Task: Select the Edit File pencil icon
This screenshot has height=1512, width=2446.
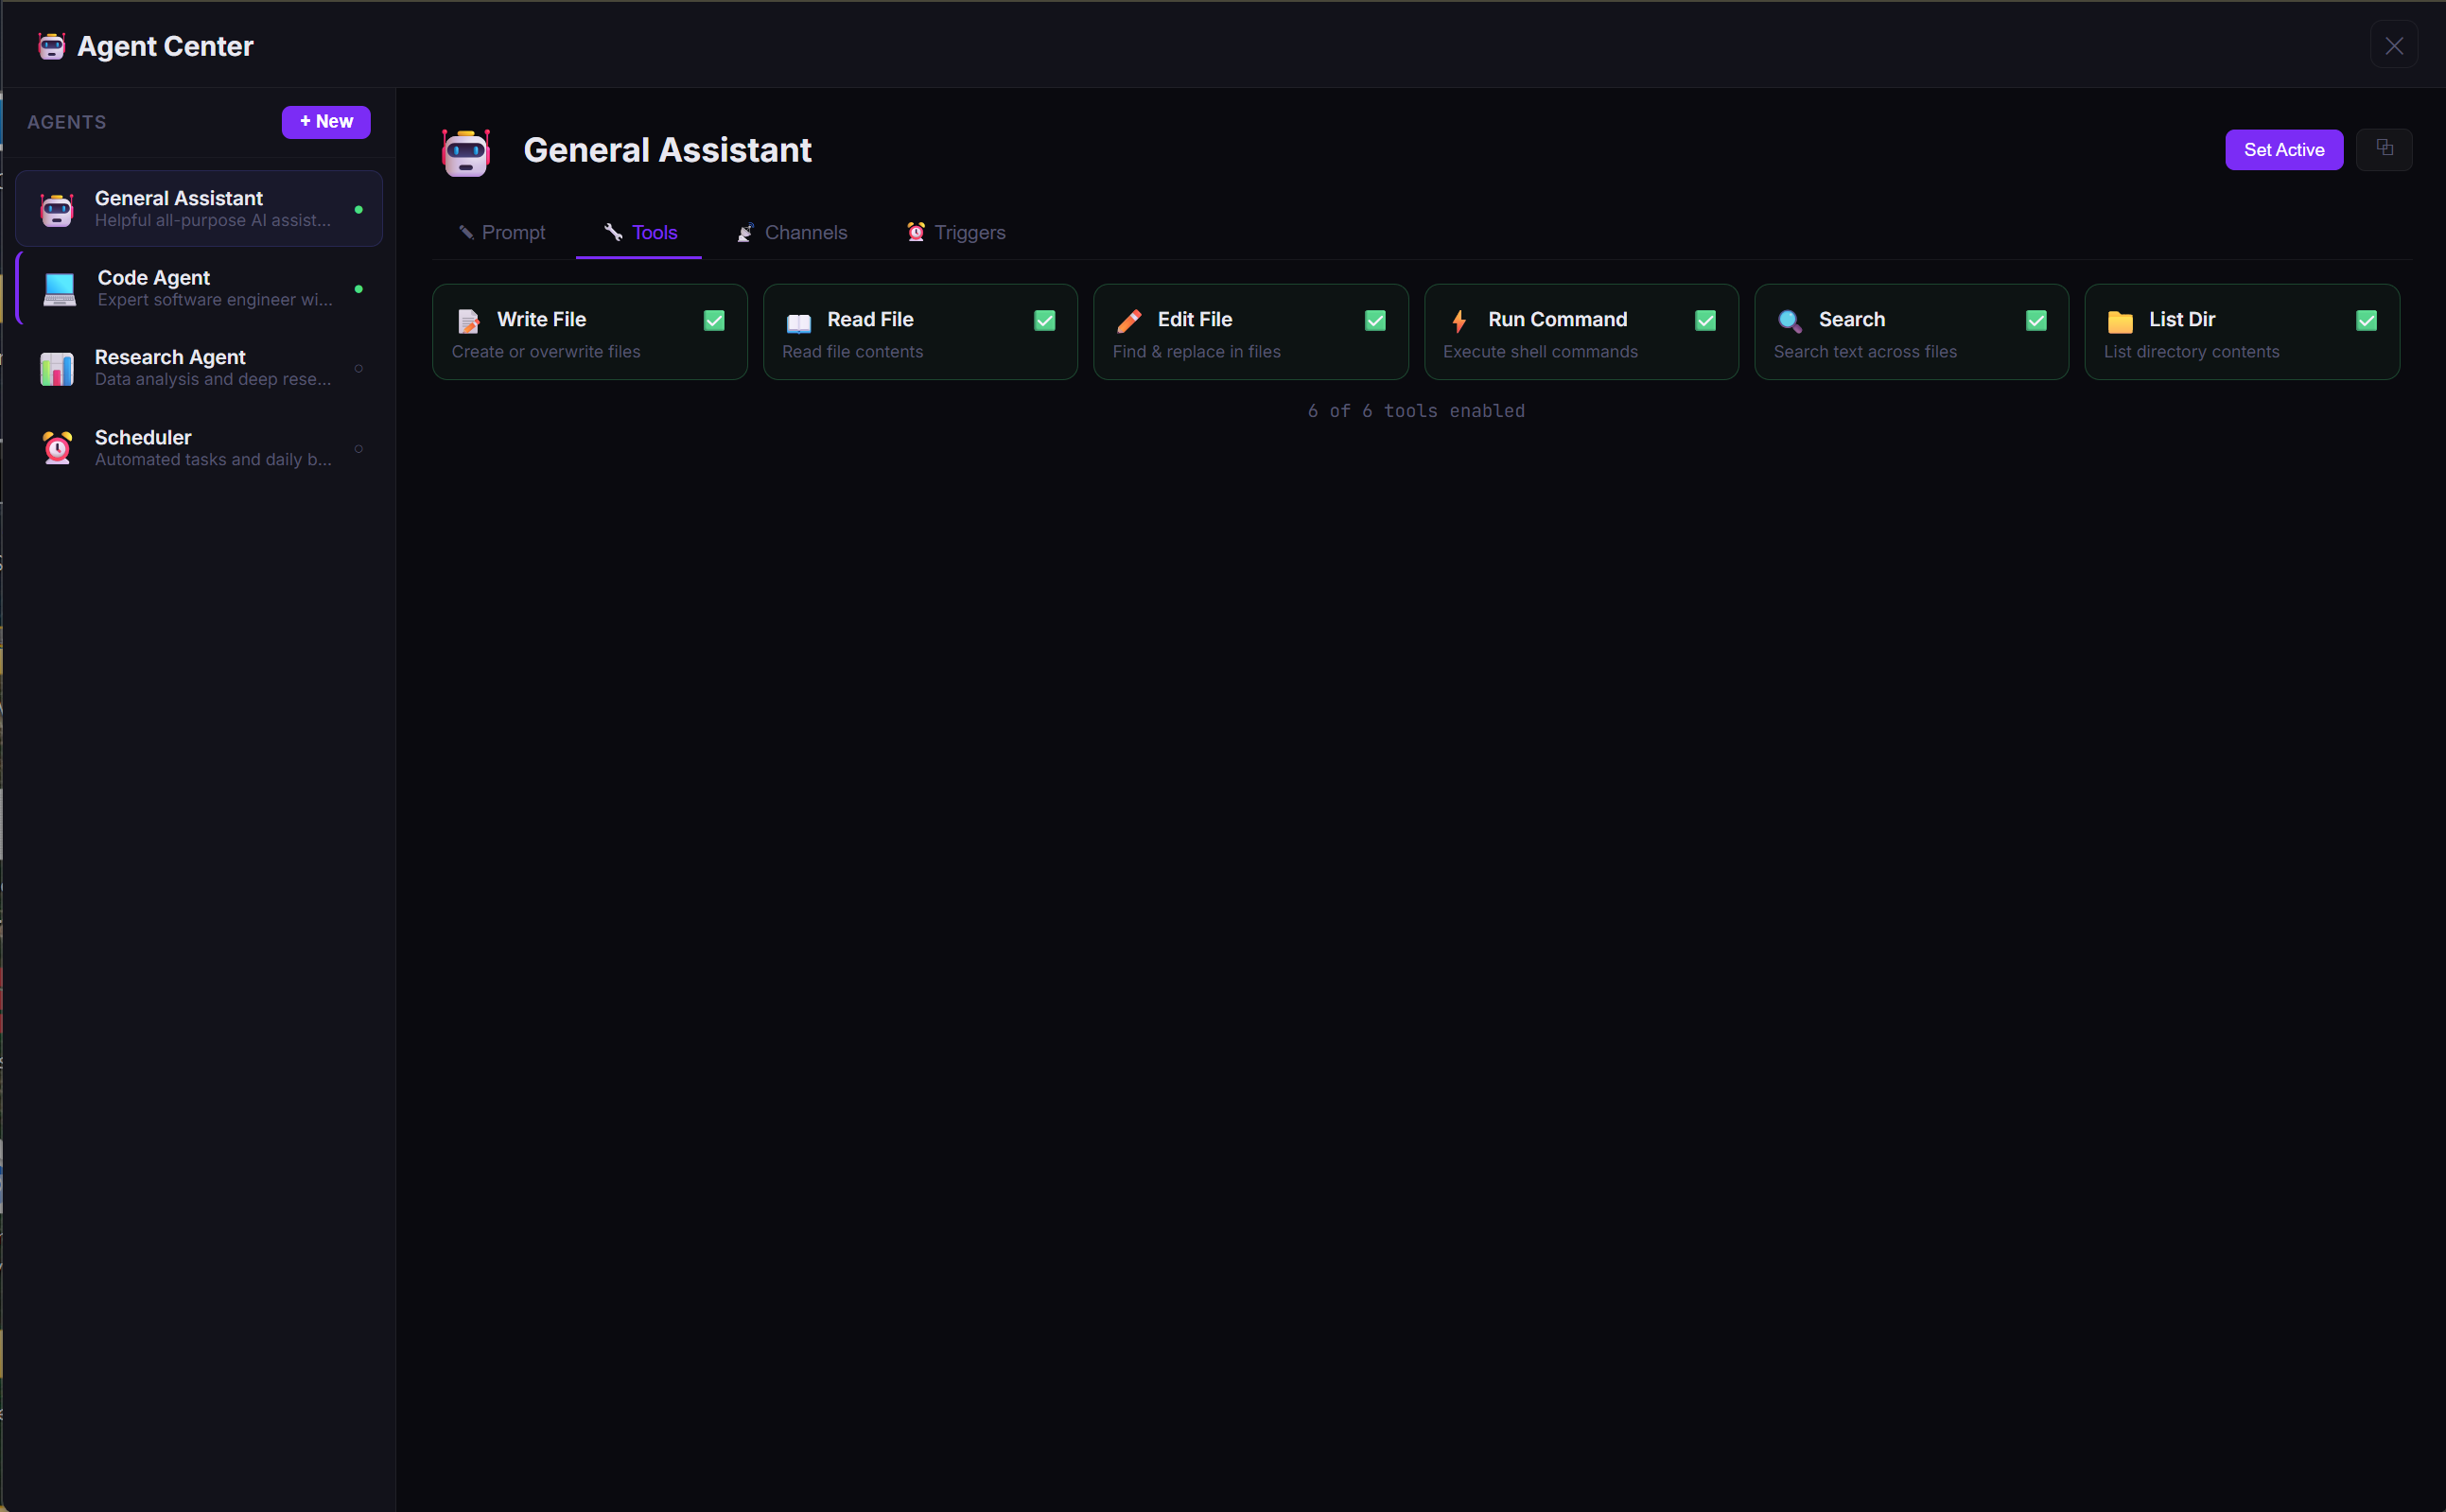Action: point(1129,321)
